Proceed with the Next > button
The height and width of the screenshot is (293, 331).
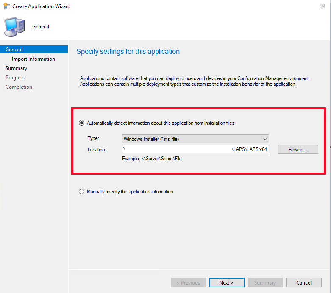pyautogui.click(x=226, y=283)
